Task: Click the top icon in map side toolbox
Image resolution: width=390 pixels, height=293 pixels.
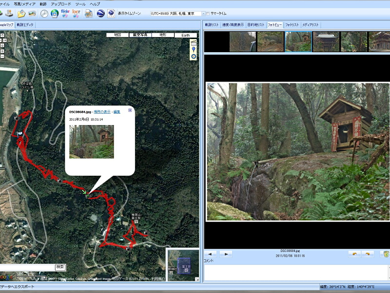Action: pos(194,43)
